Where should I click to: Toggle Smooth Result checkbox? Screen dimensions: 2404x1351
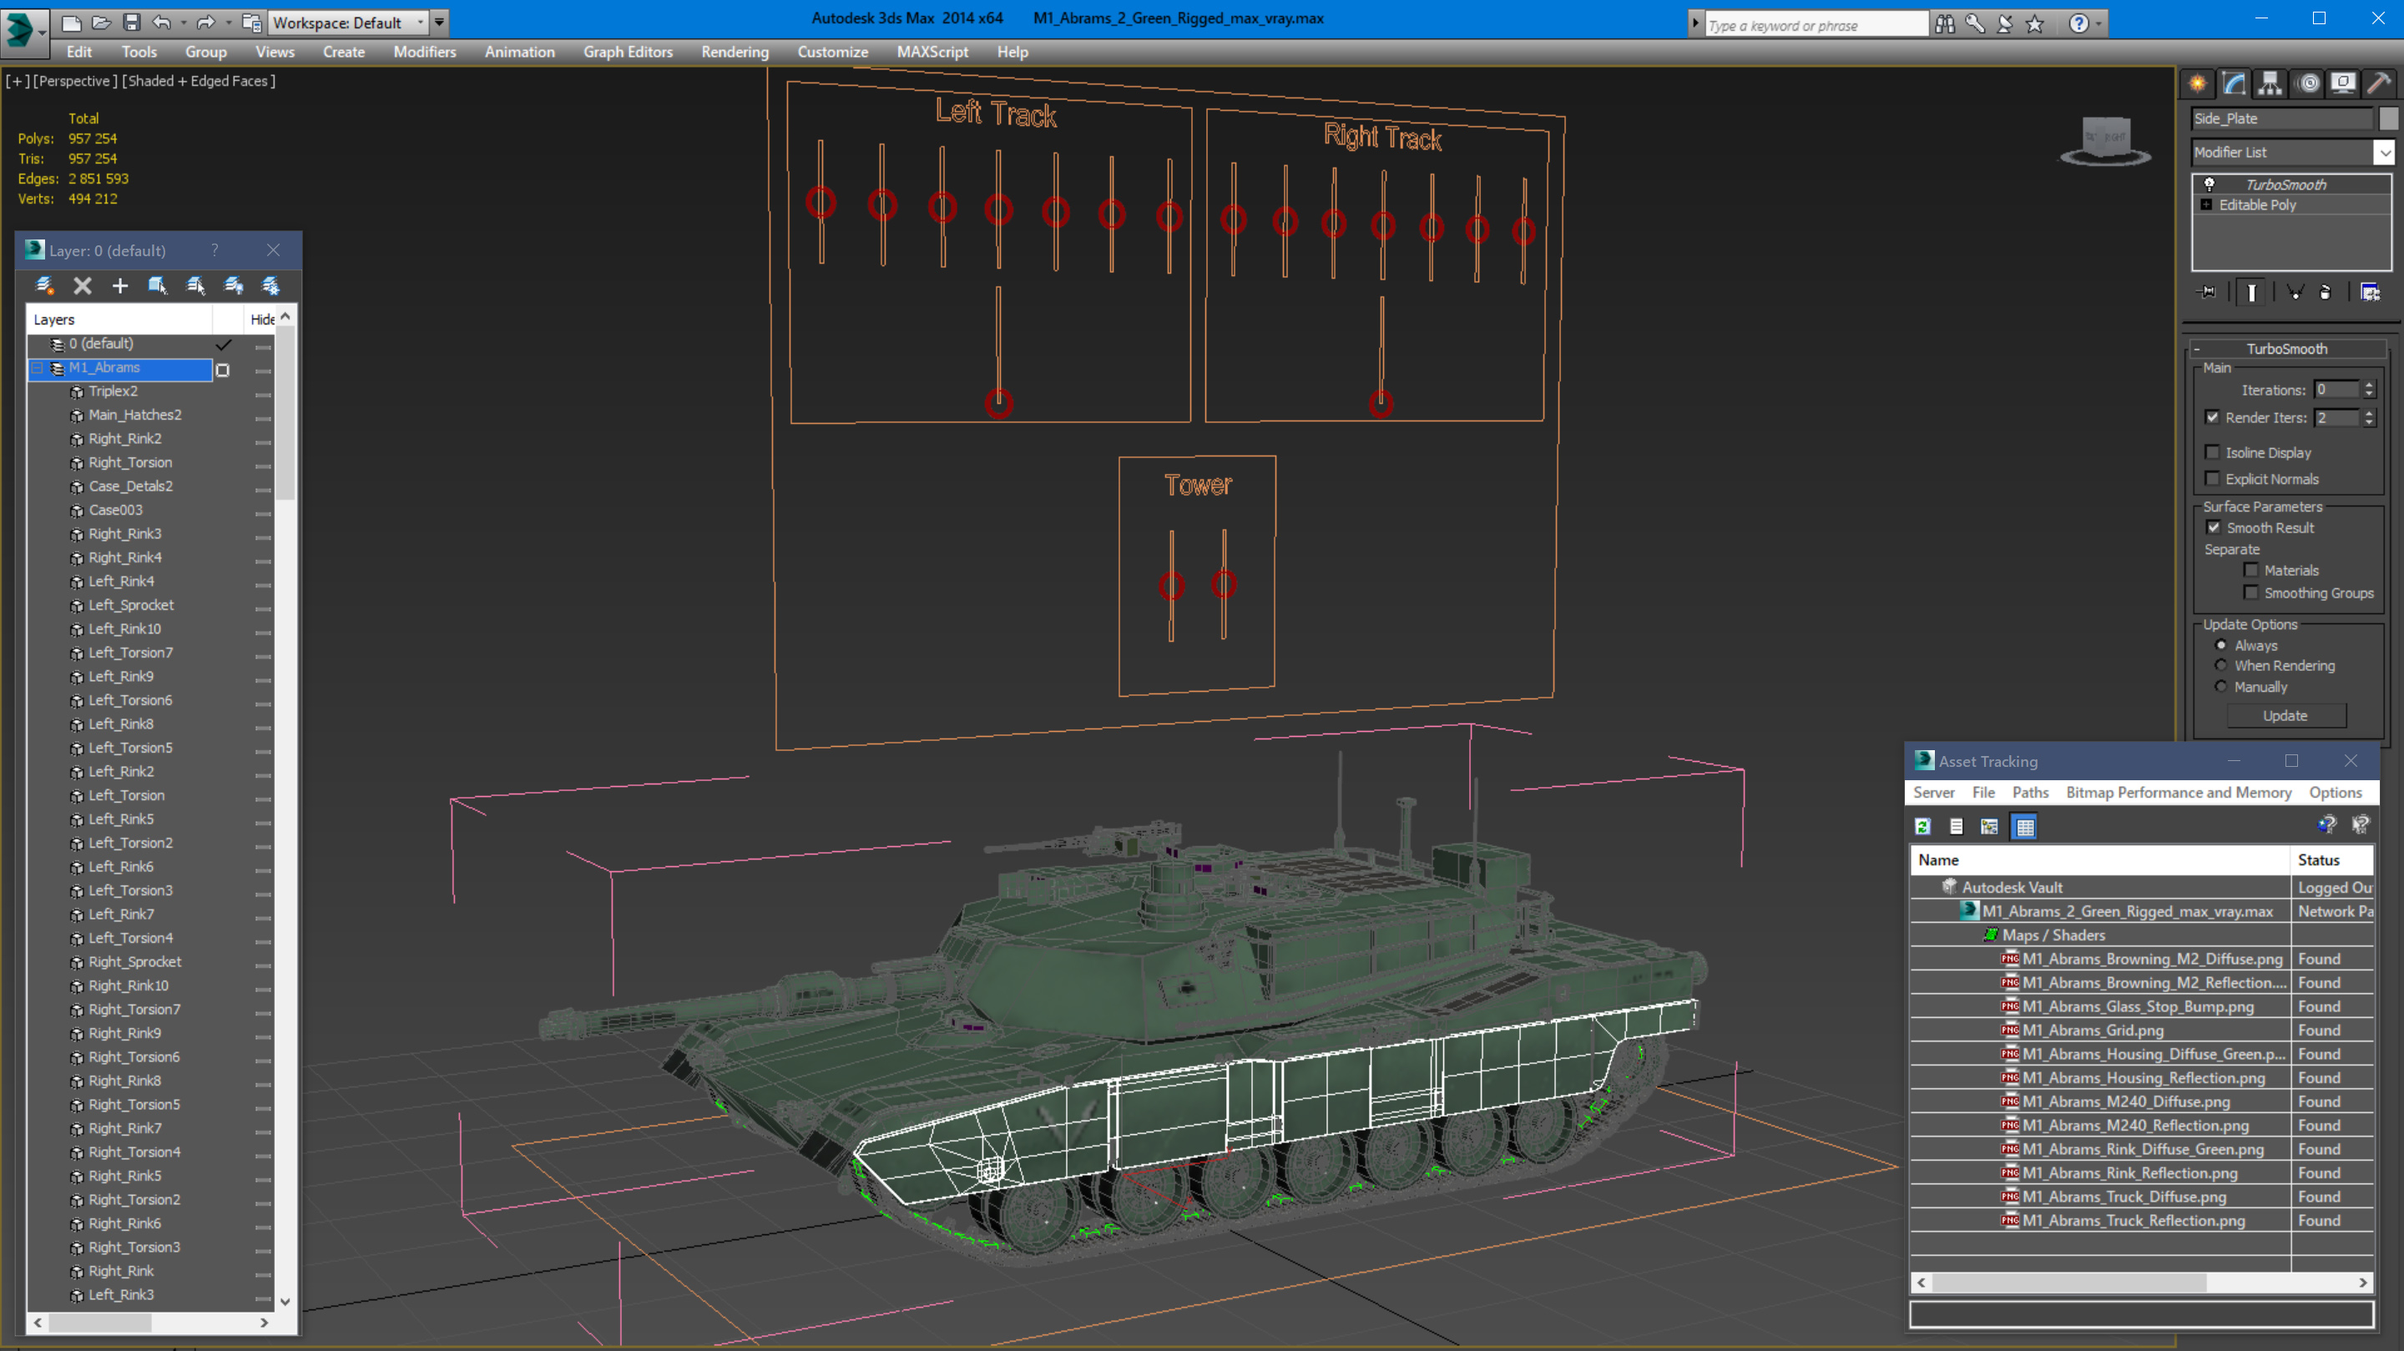click(2214, 527)
